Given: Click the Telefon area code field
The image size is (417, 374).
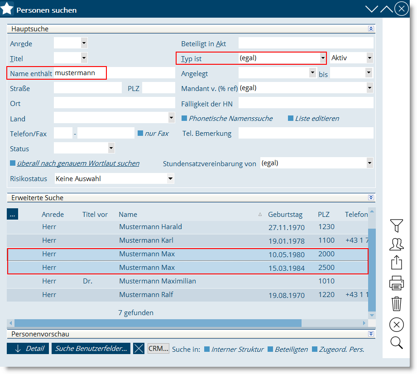Looking at the screenshot, I should (x=63, y=133).
